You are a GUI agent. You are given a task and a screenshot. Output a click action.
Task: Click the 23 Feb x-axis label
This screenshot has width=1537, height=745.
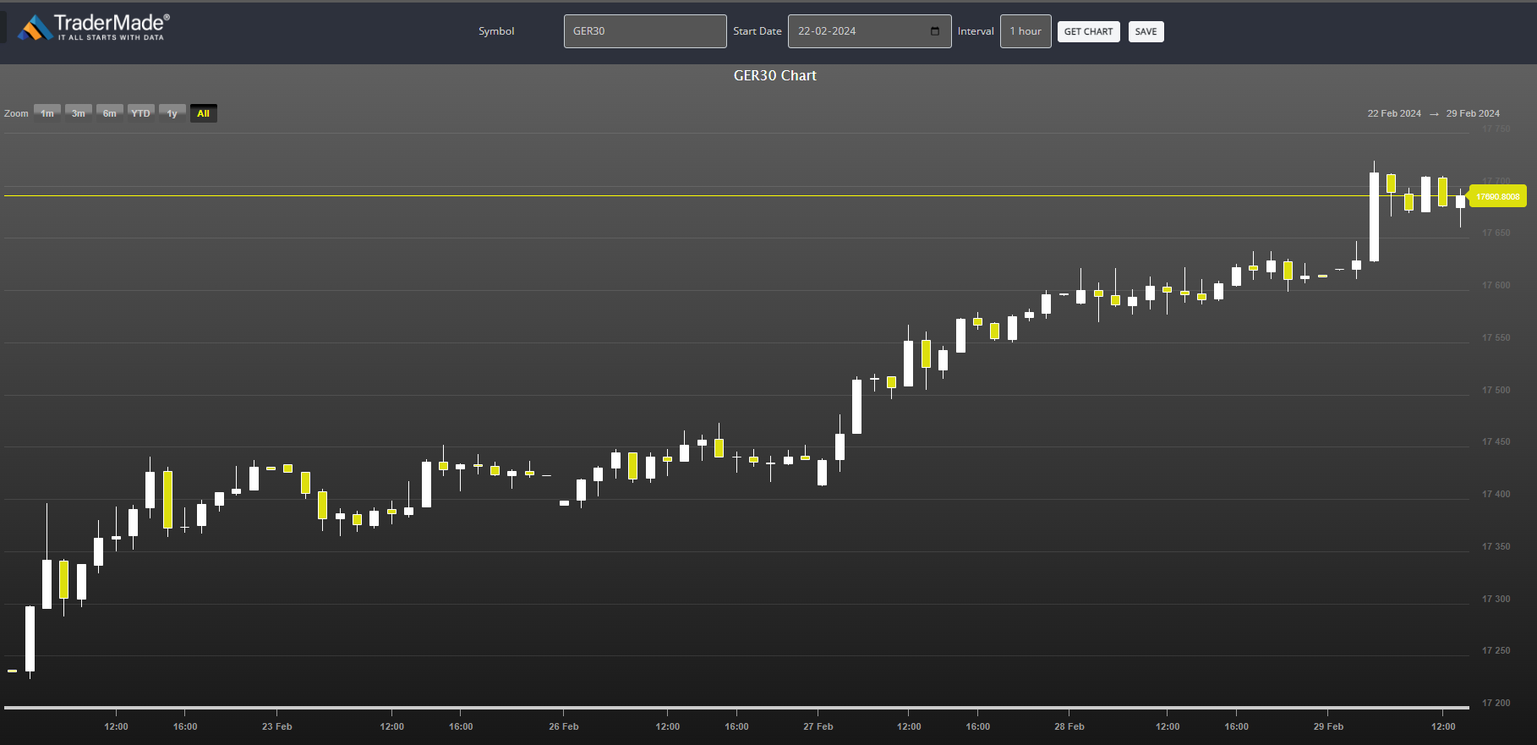click(x=276, y=726)
